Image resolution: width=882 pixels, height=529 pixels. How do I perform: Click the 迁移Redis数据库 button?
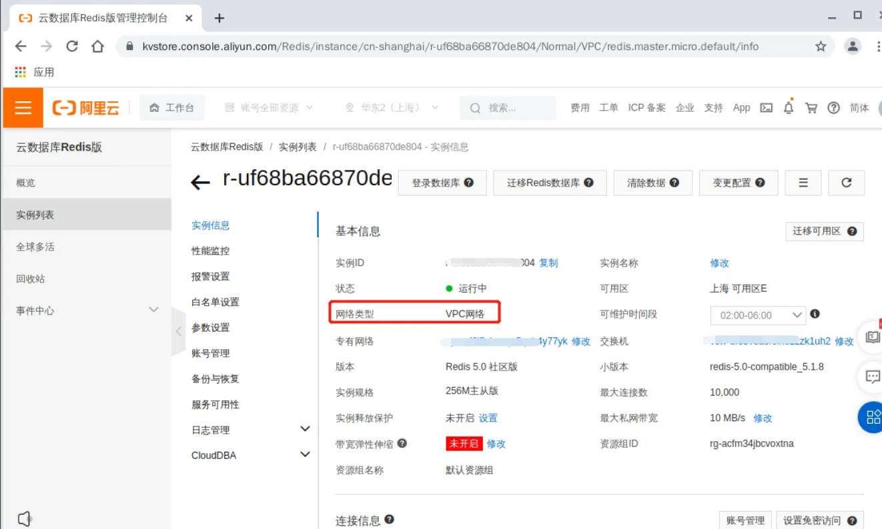550,183
